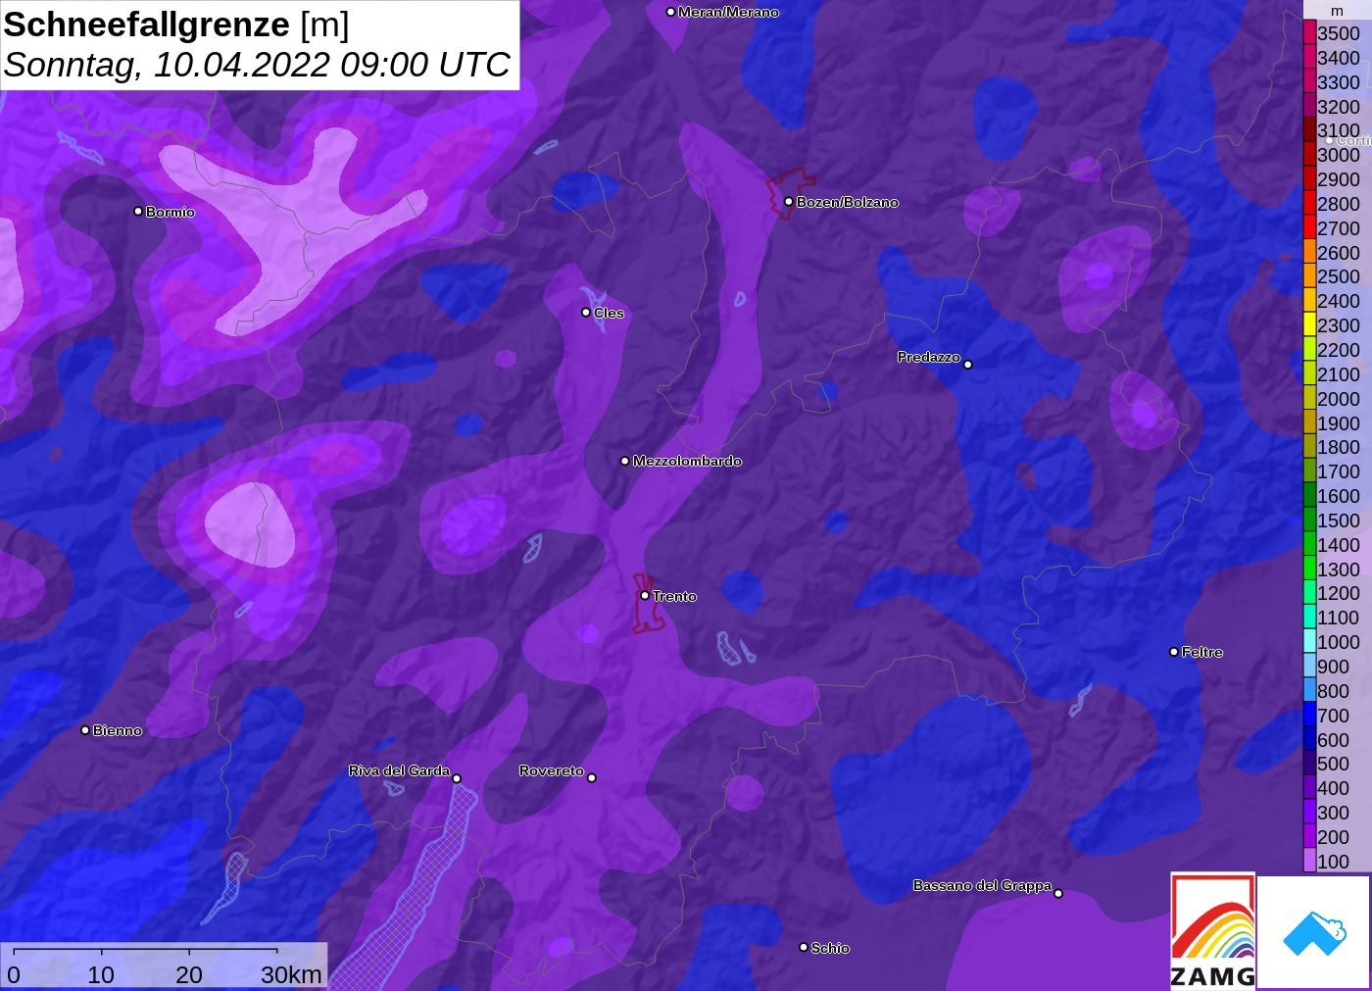Click the Rovereto city marker dot
The width and height of the screenshot is (1372, 991).
pyautogui.click(x=591, y=777)
